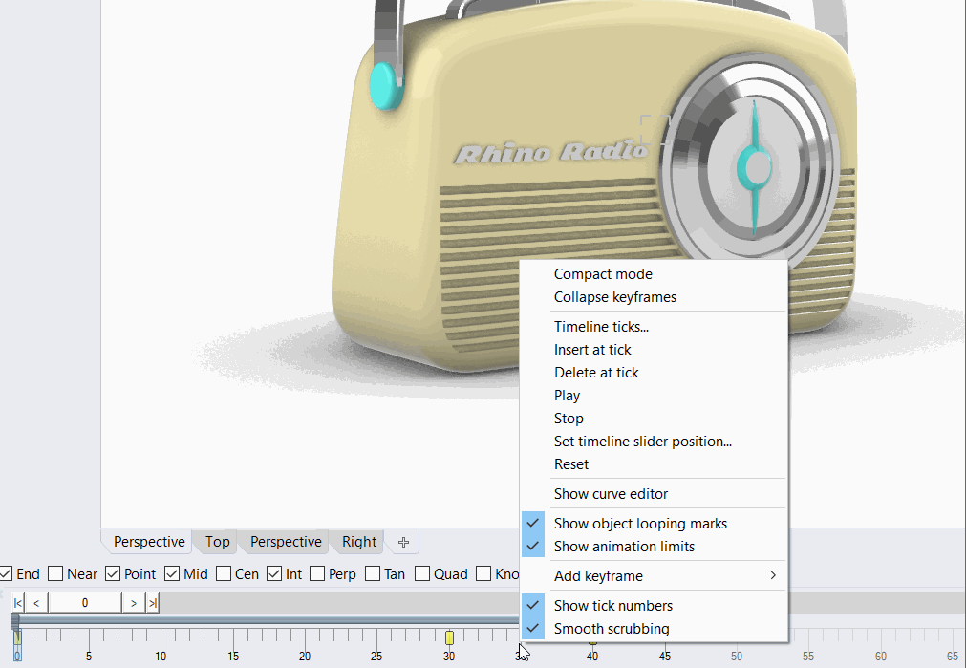Add a new viewport tab with plus icon

pos(403,542)
